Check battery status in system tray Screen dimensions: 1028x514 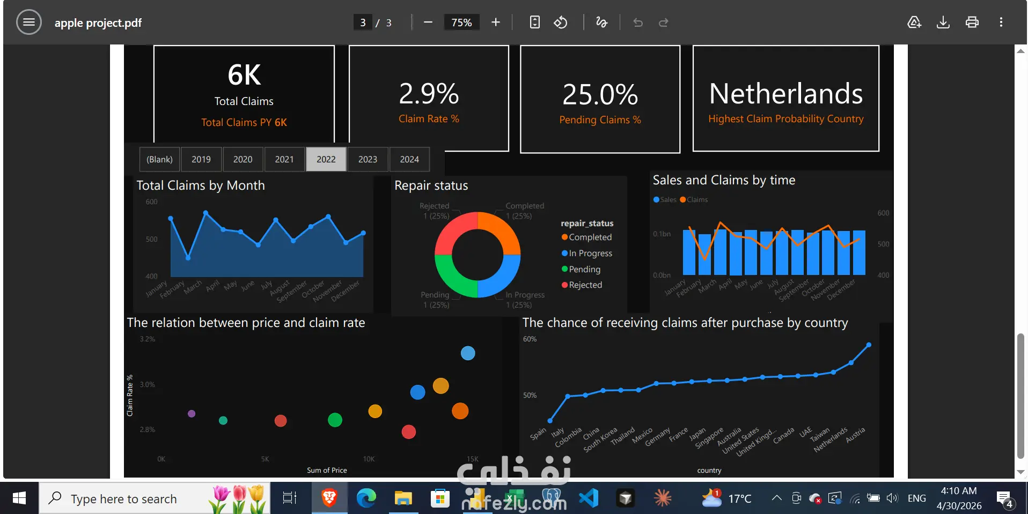873,498
